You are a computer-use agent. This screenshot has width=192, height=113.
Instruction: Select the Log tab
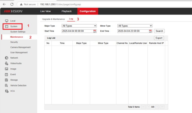click(x=71, y=19)
